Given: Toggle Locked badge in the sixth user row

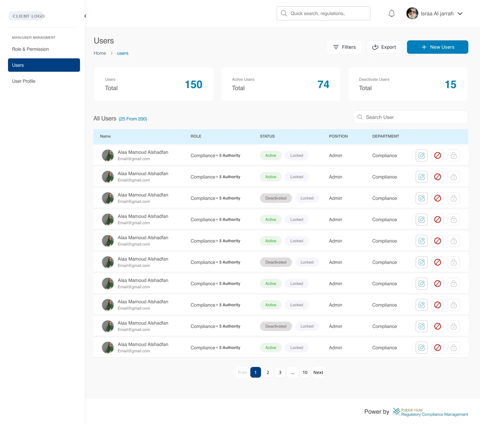Looking at the screenshot, I should (x=307, y=262).
